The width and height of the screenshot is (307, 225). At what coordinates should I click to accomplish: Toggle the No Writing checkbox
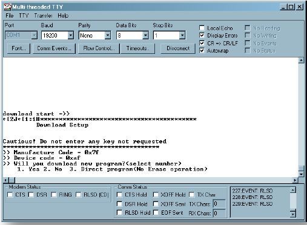coord(248,35)
